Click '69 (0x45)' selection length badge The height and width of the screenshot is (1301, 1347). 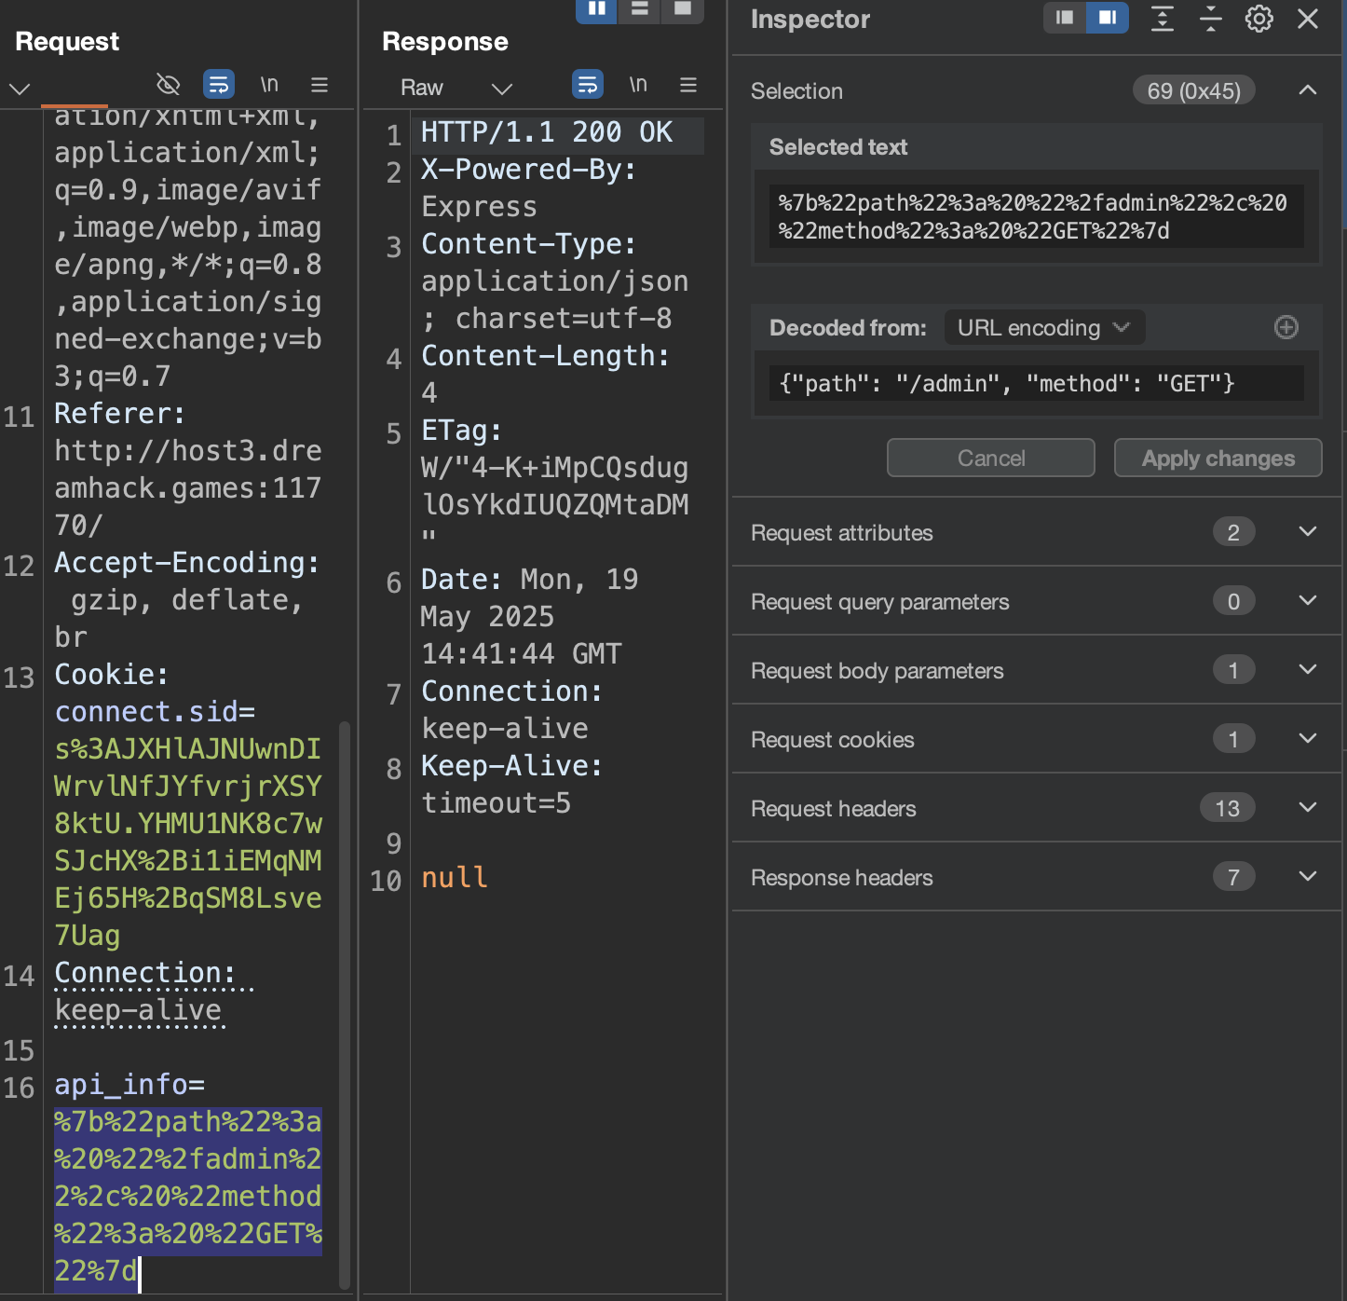coord(1193,90)
